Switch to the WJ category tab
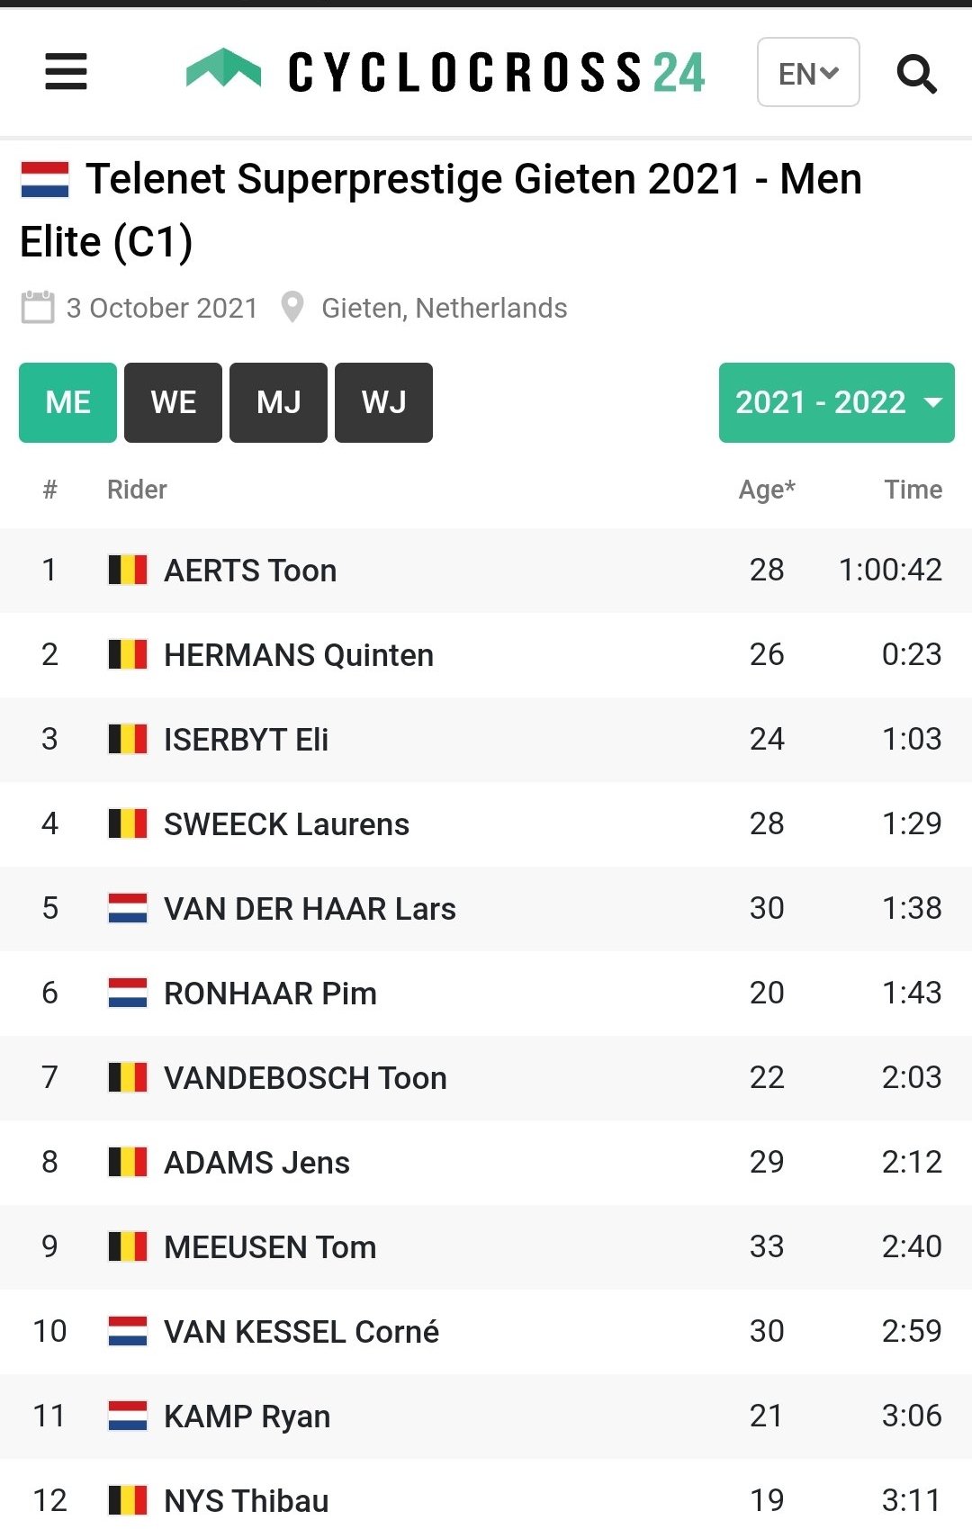 click(383, 402)
